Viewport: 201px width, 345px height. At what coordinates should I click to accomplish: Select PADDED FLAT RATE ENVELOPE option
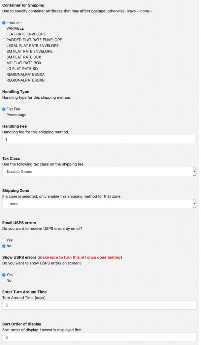pyautogui.click(x=4, y=40)
